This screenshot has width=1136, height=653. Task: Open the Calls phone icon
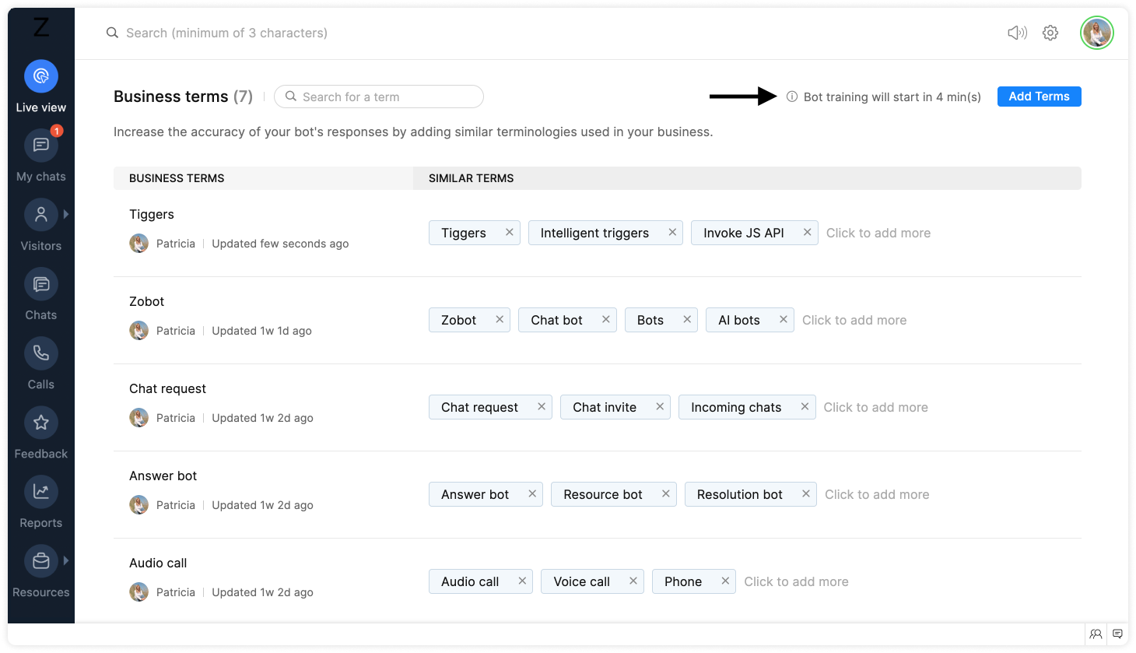pos(41,353)
